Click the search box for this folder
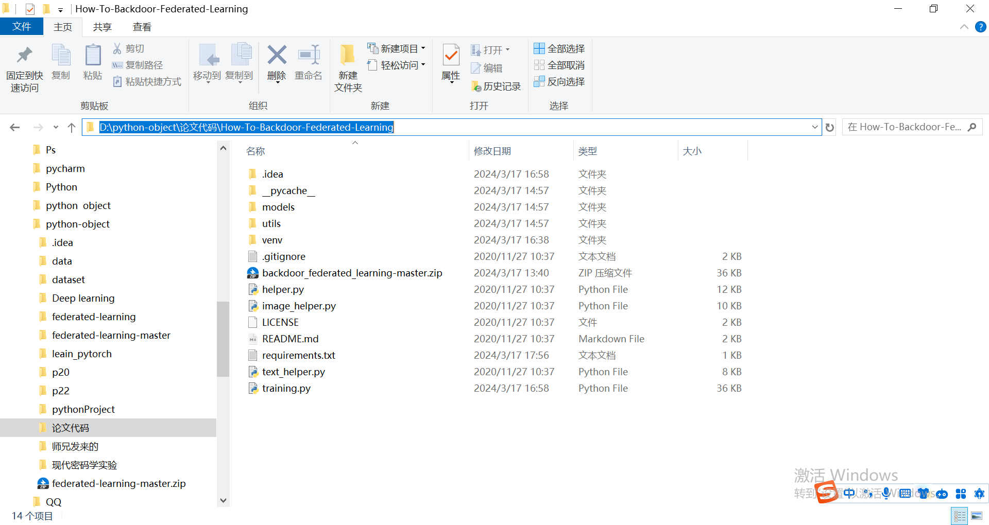Image resolution: width=989 pixels, height=525 pixels. (x=912, y=127)
